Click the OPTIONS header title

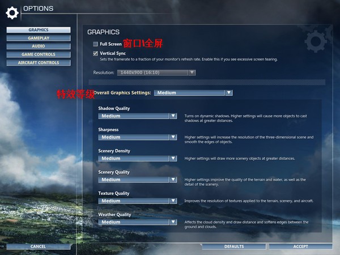[x=39, y=8]
